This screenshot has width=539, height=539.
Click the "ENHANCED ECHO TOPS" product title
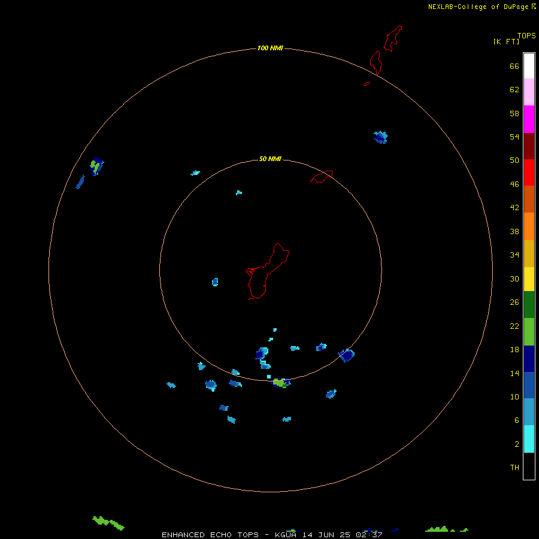210,535
